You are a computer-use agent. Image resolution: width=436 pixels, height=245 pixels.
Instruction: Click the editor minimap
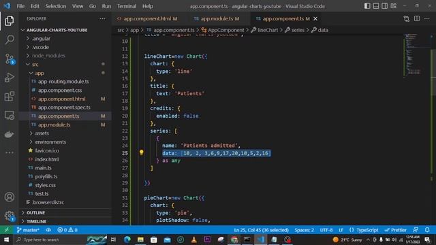[416, 55]
